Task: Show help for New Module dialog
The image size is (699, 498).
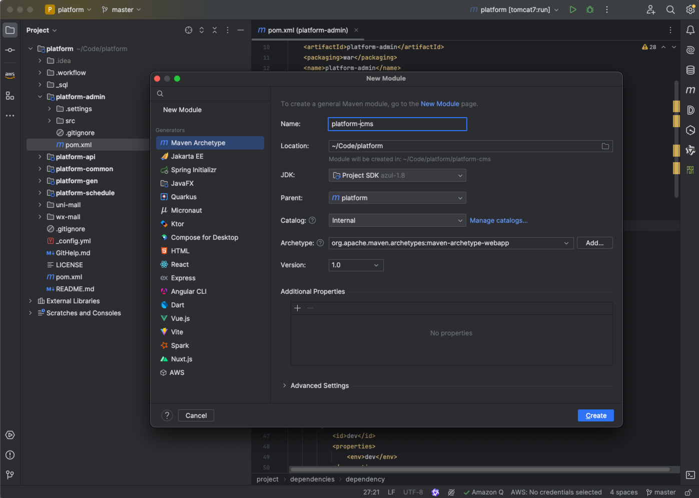Action: click(167, 415)
